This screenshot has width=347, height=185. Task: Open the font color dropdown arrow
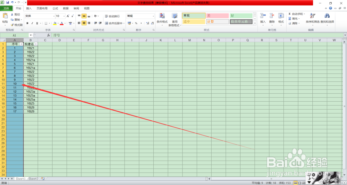(65, 24)
